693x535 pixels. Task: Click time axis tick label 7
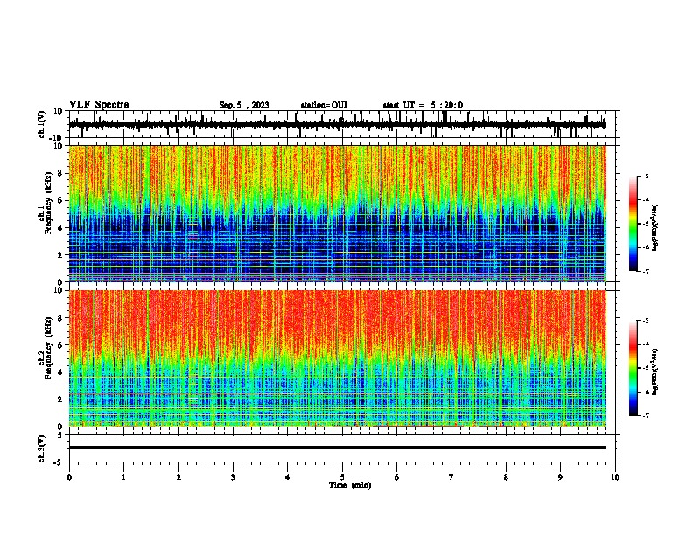pos(451,477)
